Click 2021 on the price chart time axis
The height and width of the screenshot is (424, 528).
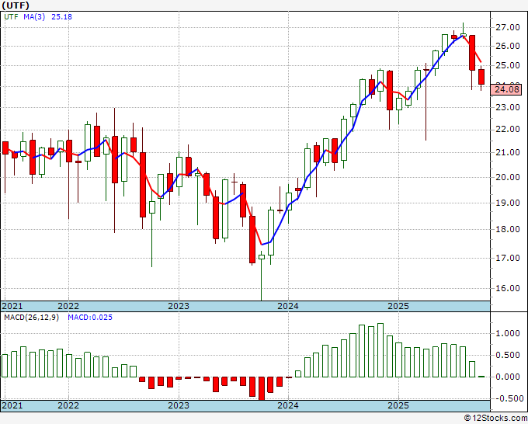click(12, 306)
